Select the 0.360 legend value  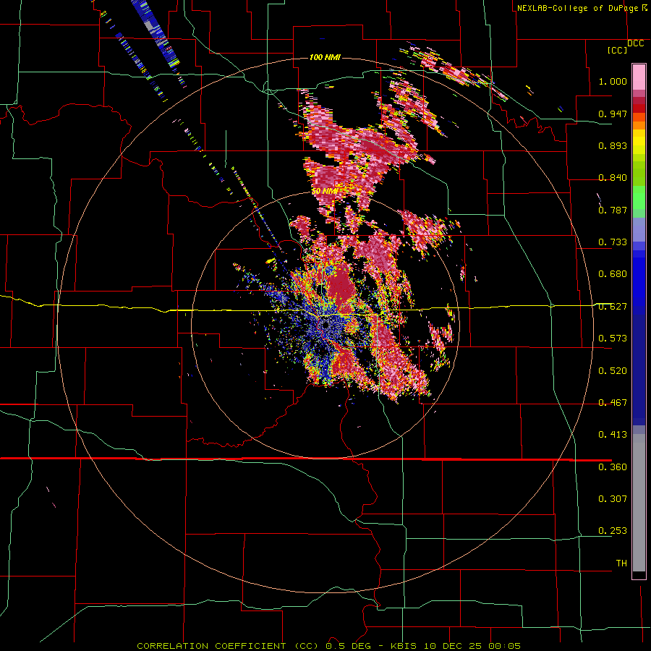[x=613, y=467]
